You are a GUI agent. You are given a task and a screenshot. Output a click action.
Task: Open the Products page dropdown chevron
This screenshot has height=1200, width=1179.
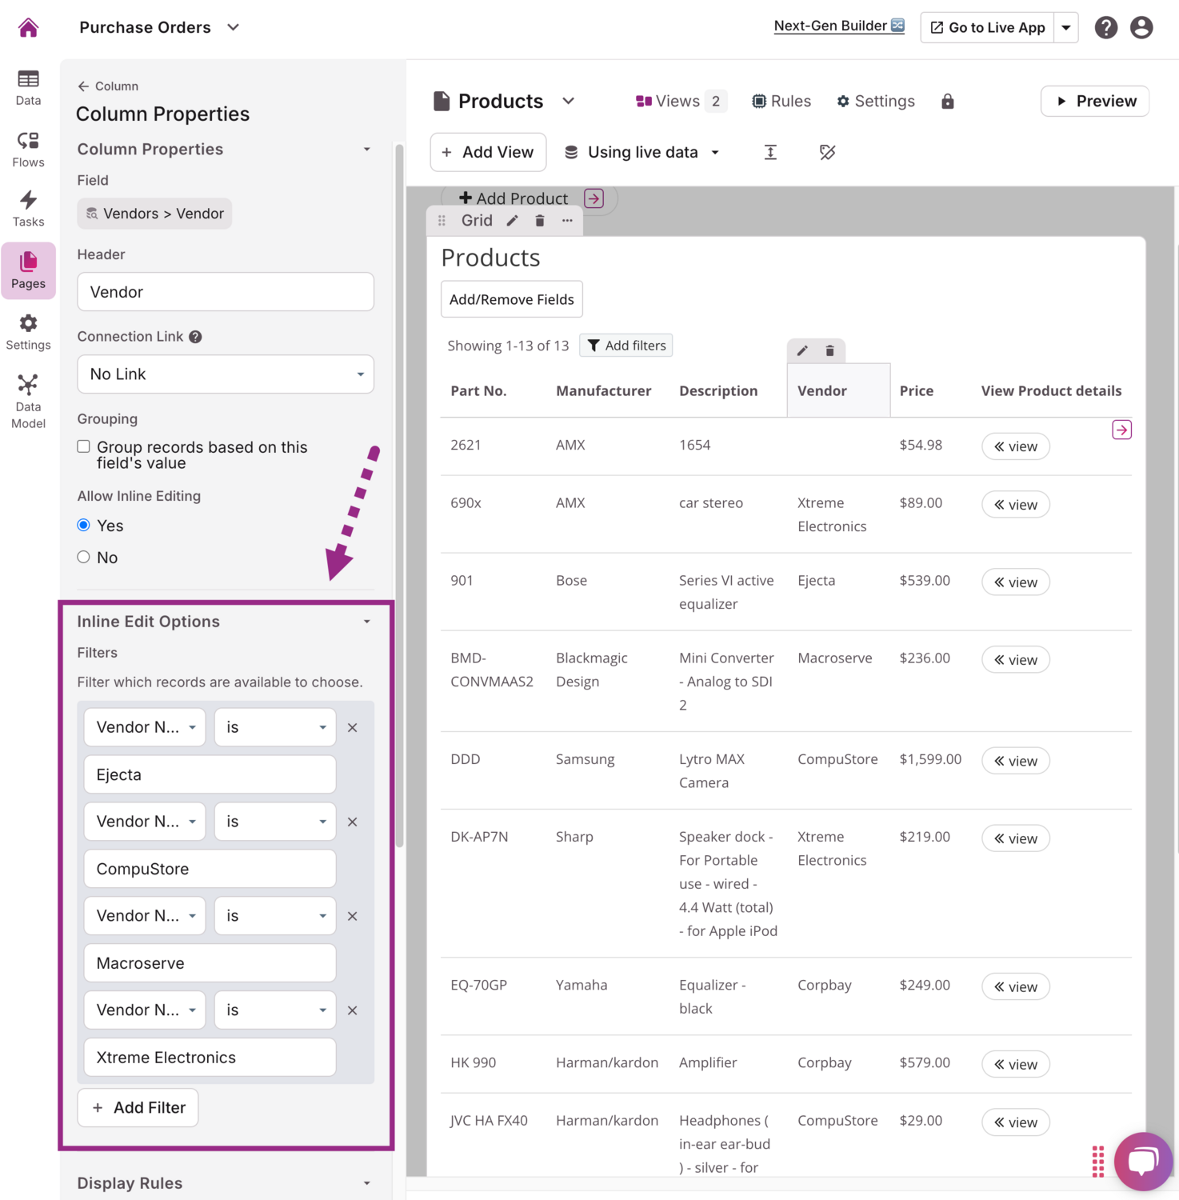pos(568,102)
